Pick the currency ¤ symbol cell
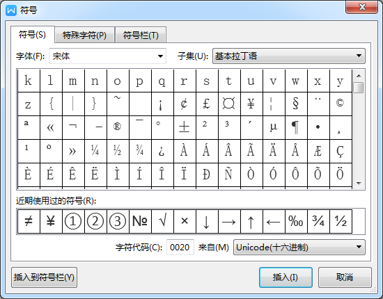Image resolution: width=383 pixels, height=299 pixels. tap(229, 104)
